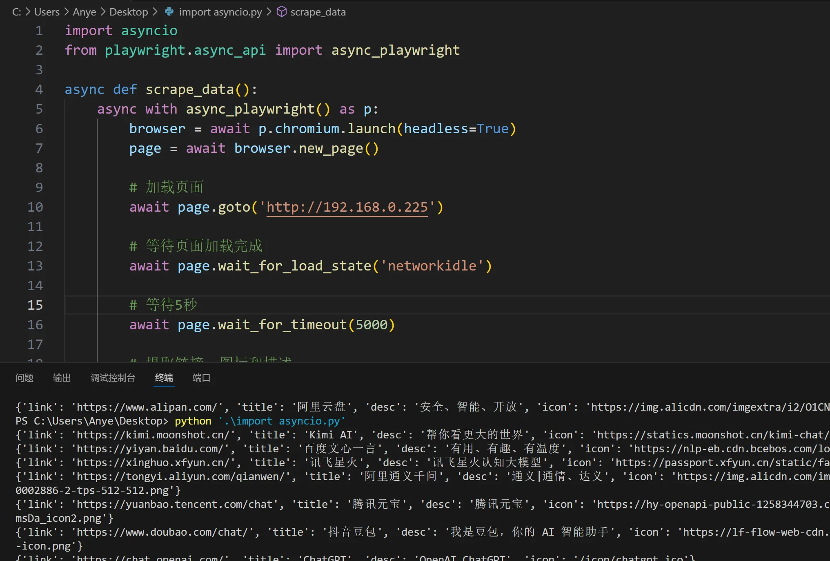
Task: Click line number 10 in gutter
Action: click(x=35, y=207)
